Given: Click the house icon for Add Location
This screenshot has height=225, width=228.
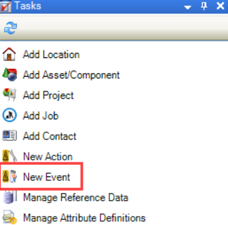Looking at the screenshot, I should pos(9,54).
